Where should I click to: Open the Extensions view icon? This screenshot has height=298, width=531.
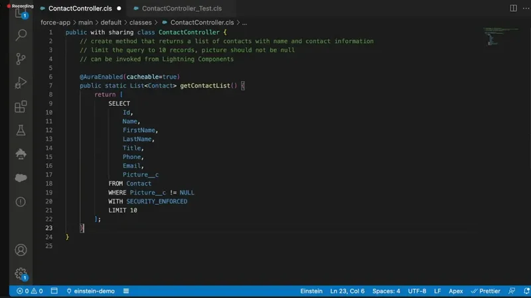[21, 107]
